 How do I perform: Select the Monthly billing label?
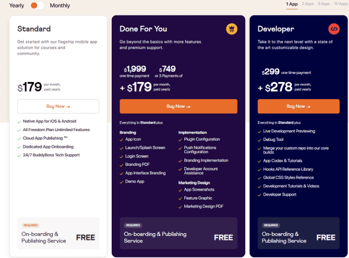(x=60, y=6)
